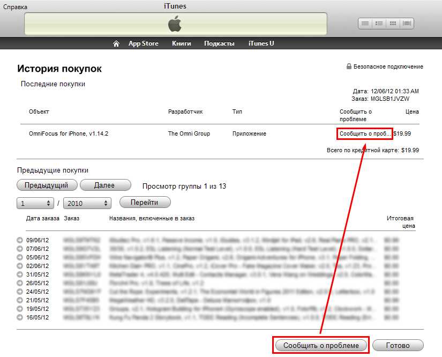The height and width of the screenshot is (357, 442).
Task: Click Всего по кредитной карте: $19.99 total
Action: tap(373, 150)
